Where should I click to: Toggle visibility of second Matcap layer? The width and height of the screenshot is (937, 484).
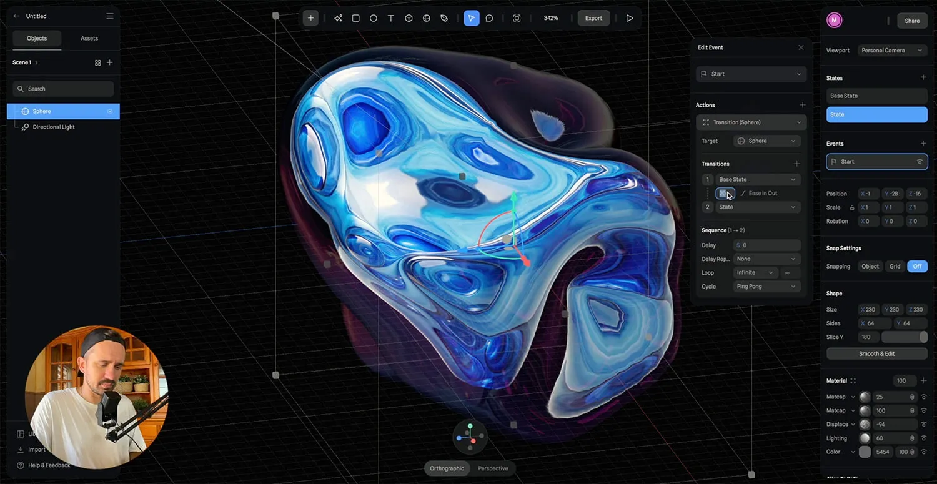coord(923,410)
